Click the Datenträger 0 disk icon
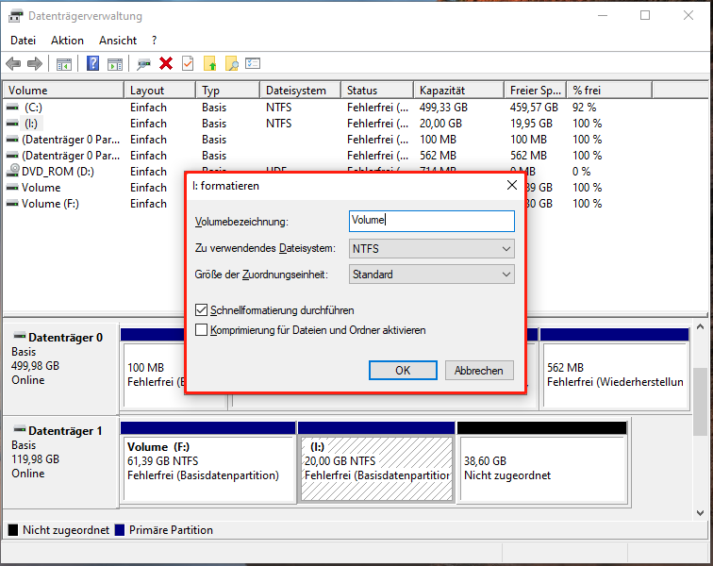713x566 pixels. coord(20,336)
